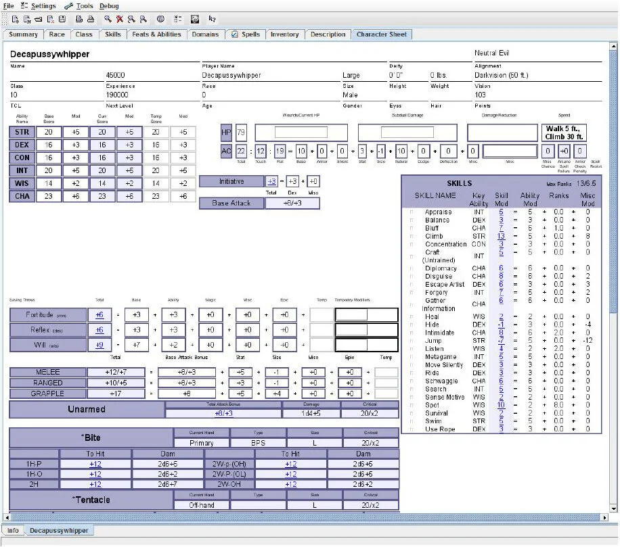The width and height of the screenshot is (620, 547).
Task: Click the horizontal scrollbar right arrow
Action: pos(605,517)
